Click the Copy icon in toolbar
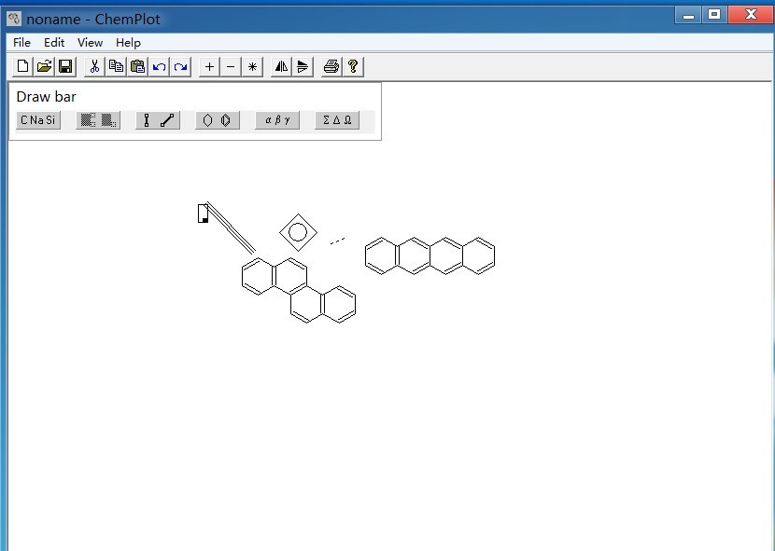The image size is (775, 551). pyautogui.click(x=116, y=66)
